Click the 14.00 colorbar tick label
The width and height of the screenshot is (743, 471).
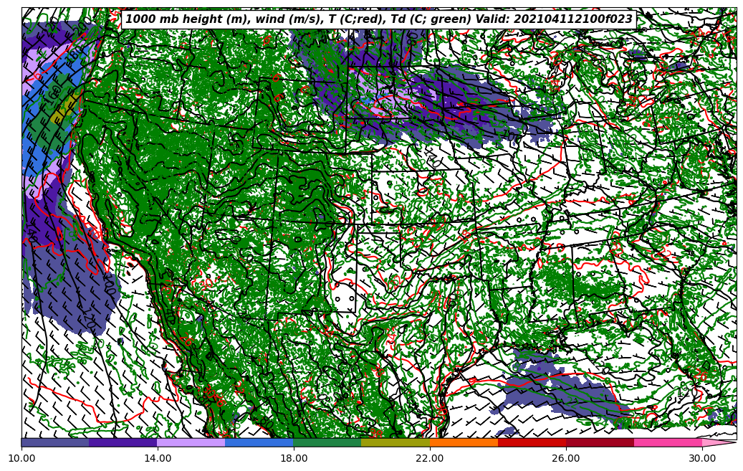[x=158, y=457]
